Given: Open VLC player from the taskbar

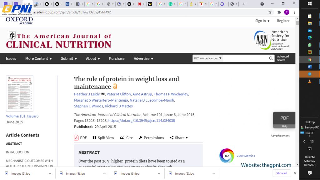Looking at the screenshot, I should [x=310, y=81].
